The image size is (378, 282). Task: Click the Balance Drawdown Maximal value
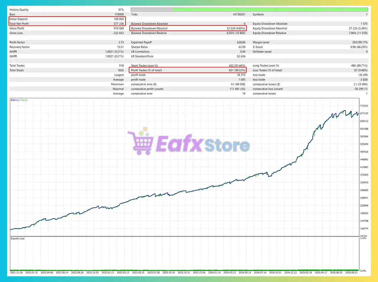coord(236,28)
